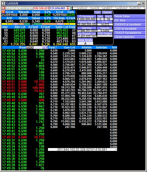
Task: Click the blue 131.616.081 volume field
Action: pos(58,8)
